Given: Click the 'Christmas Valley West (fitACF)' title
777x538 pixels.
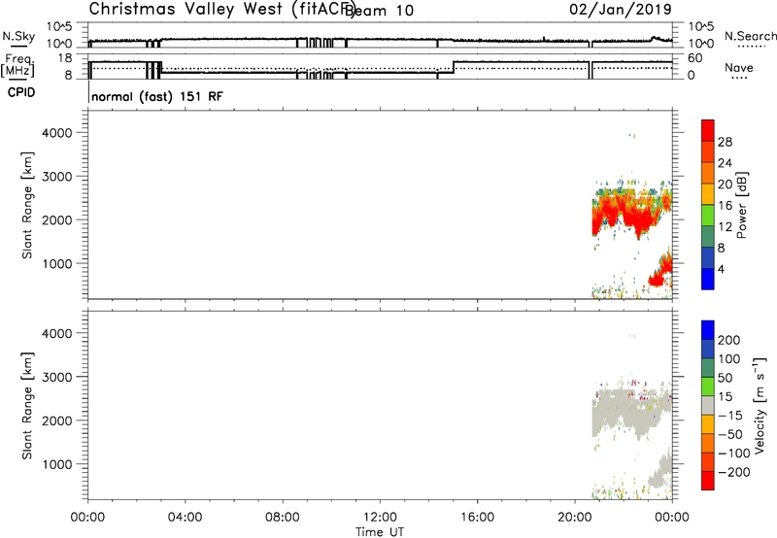Looking at the screenshot, I should click(x=221, y=9).
